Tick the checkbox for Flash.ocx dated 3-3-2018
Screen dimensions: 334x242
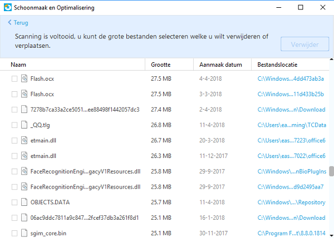tap(14, 95)
